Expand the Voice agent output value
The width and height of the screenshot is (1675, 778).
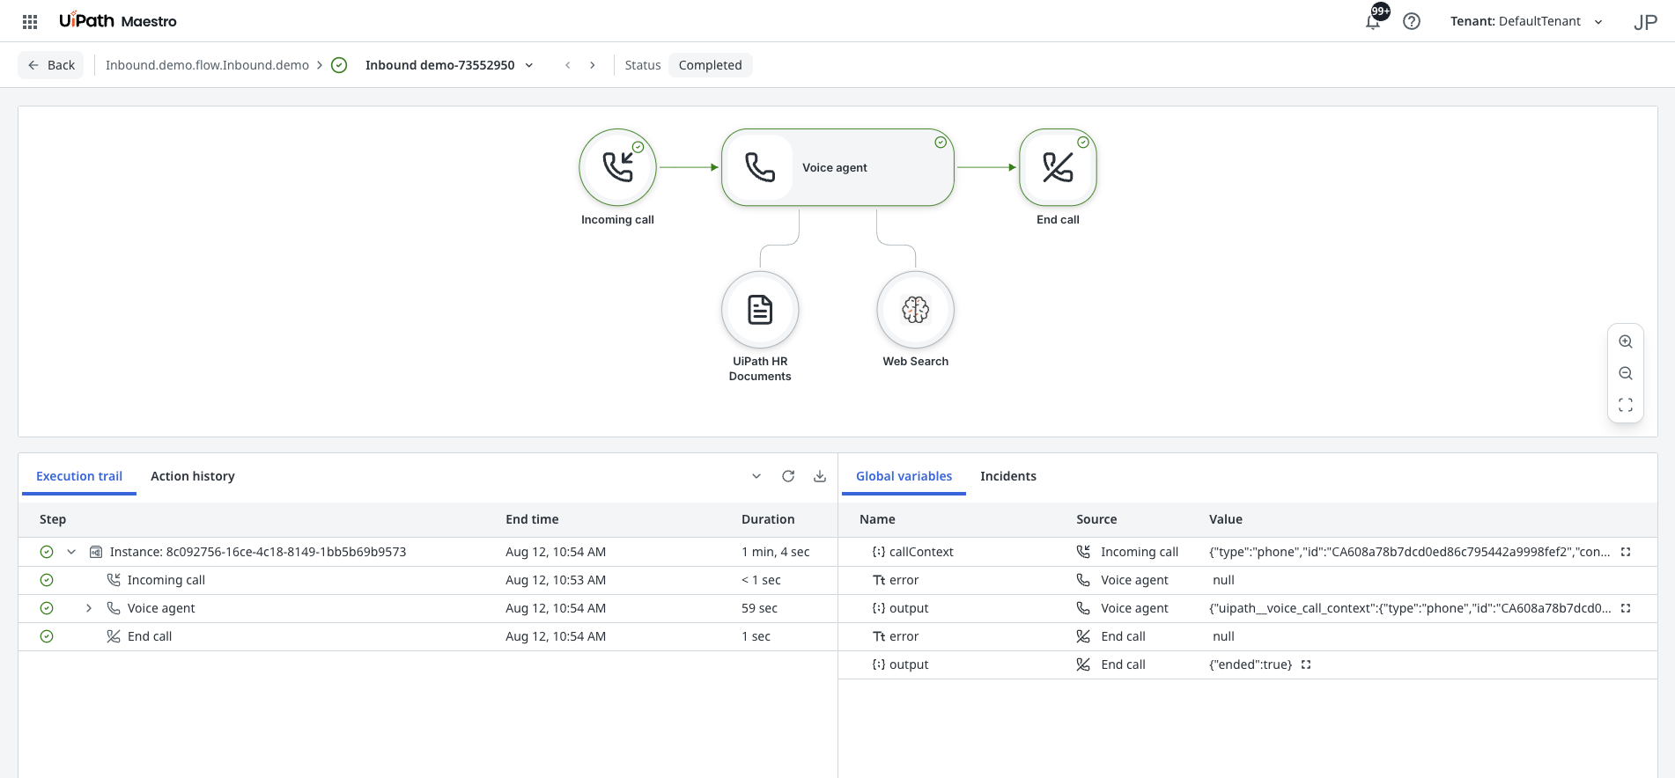1626,608
